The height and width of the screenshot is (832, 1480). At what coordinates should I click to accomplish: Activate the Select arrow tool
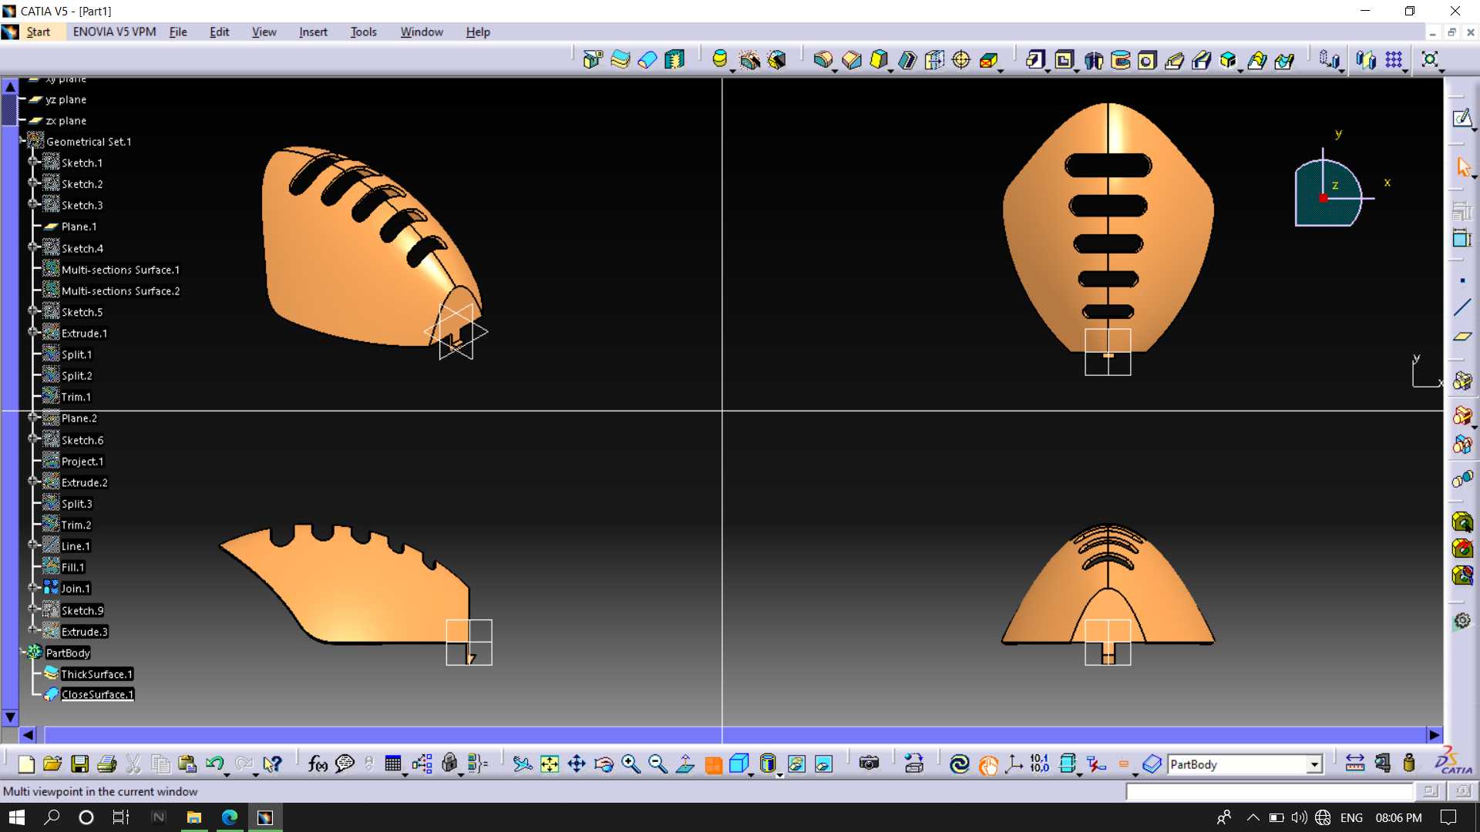[1462, 167]
